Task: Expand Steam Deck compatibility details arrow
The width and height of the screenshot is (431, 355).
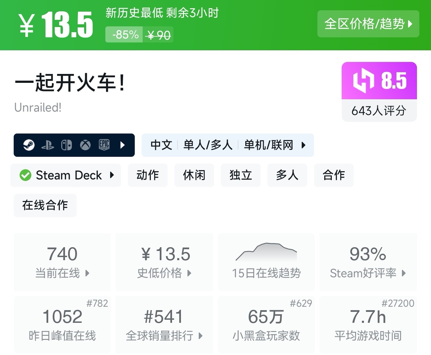Action: 112,175
